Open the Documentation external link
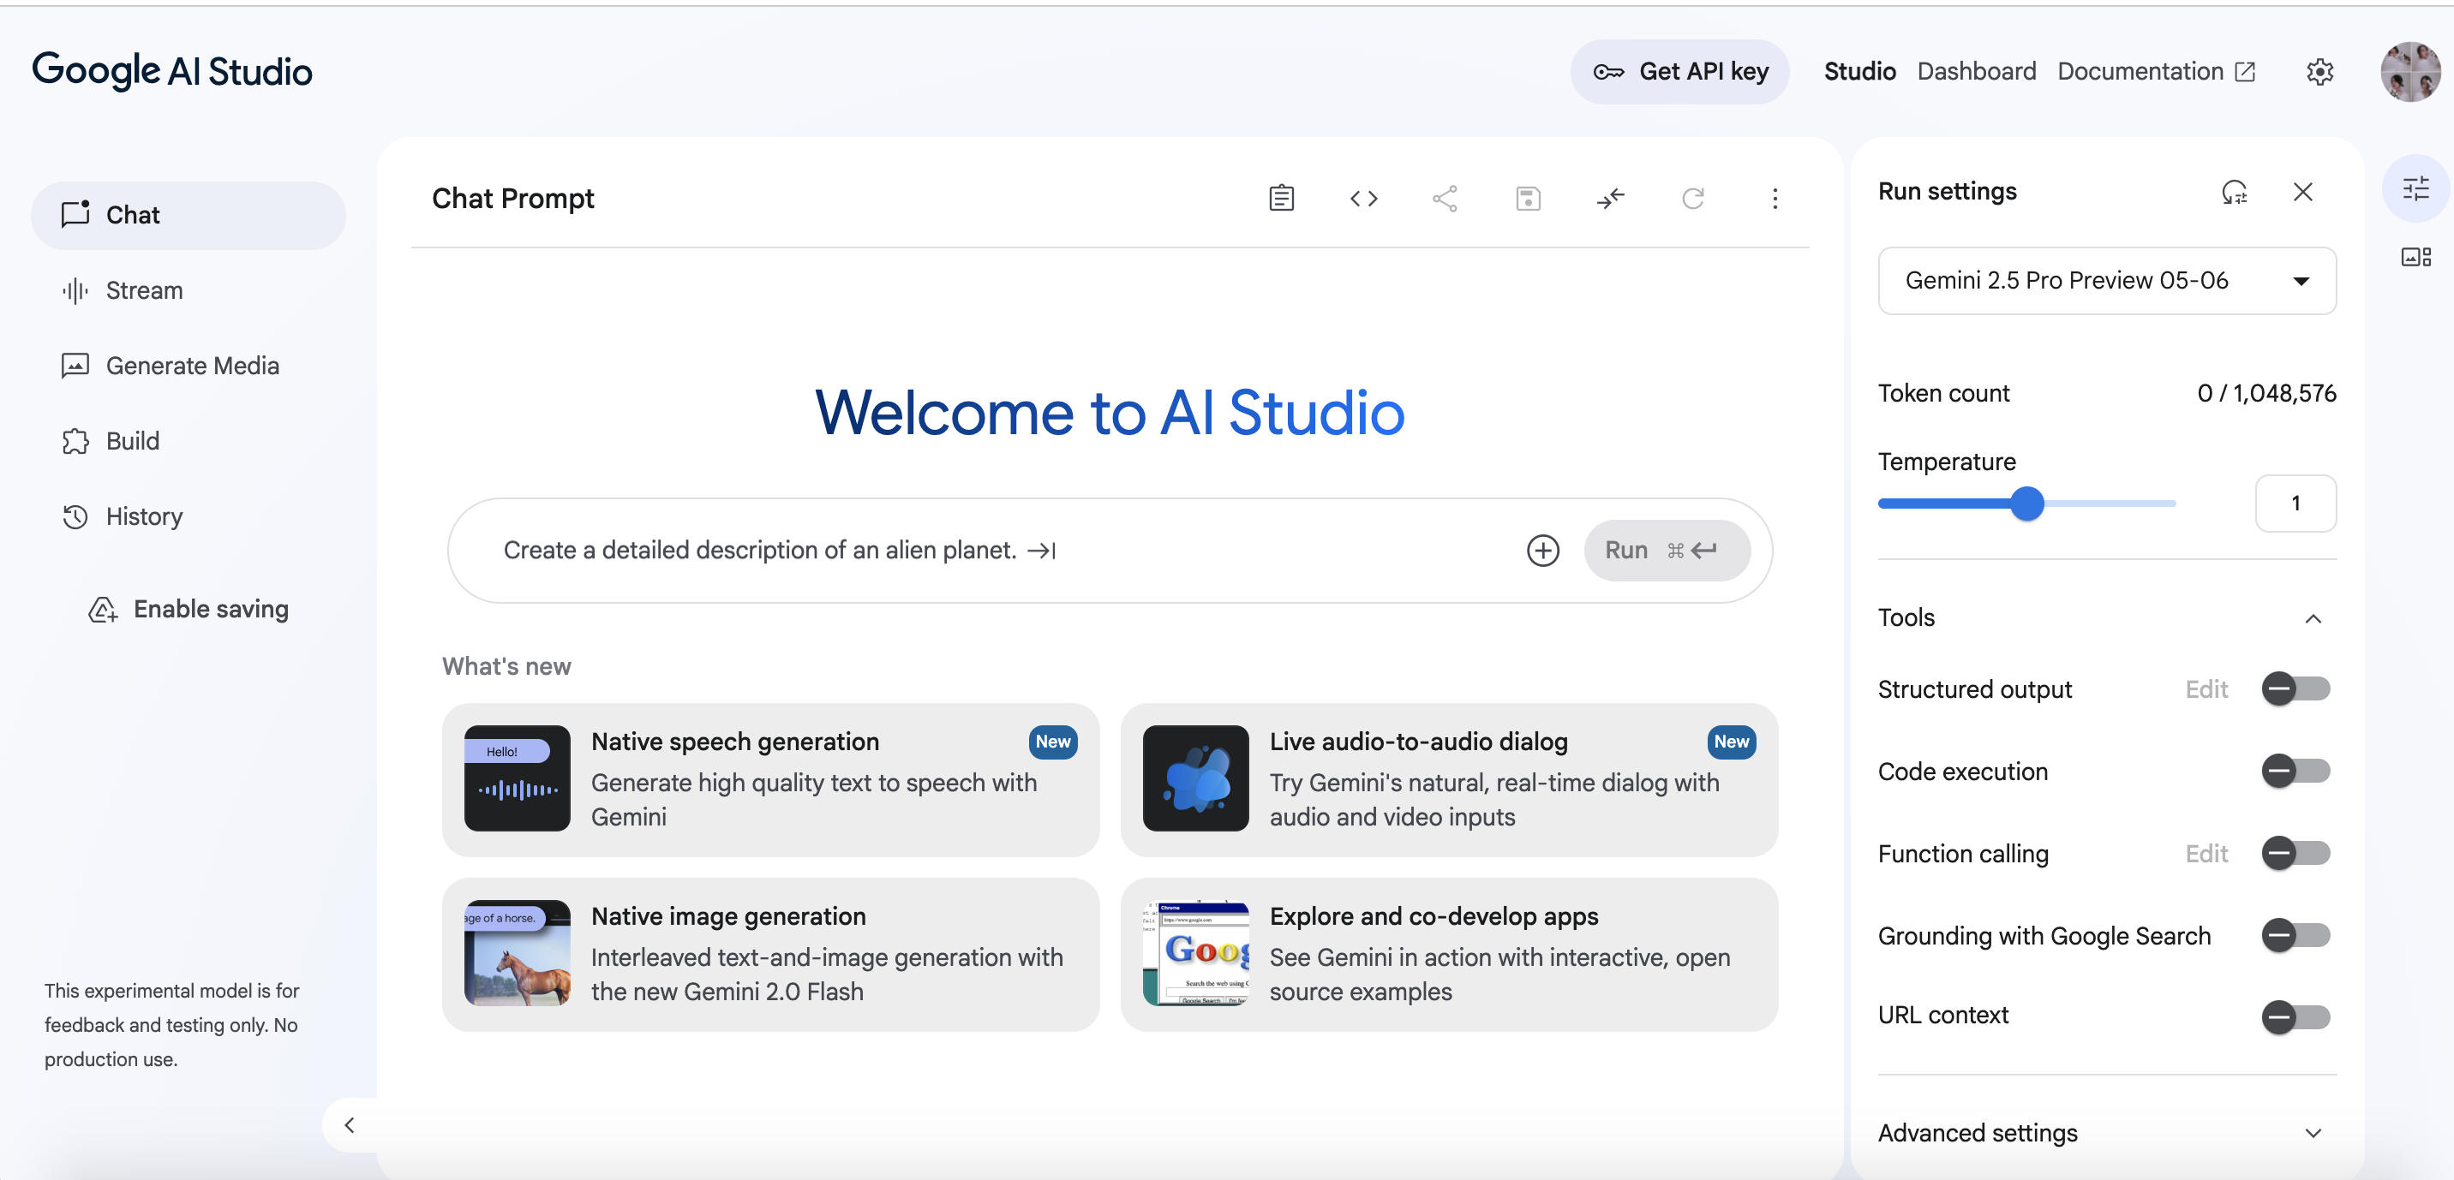The width and height of the screenshot is (2454, 1180). pos(2155,71)
